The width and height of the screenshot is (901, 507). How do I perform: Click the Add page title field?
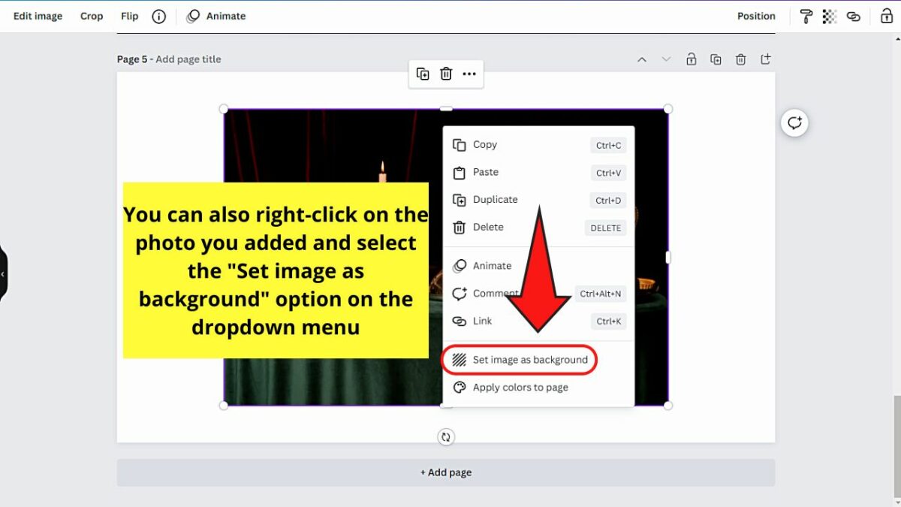[x=188, y=59]
